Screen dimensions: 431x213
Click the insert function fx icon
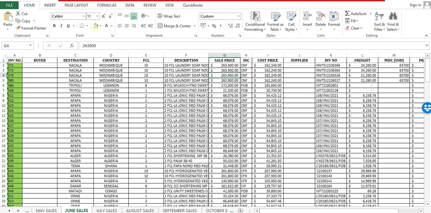pyautogui.click(x=72, y=46)
